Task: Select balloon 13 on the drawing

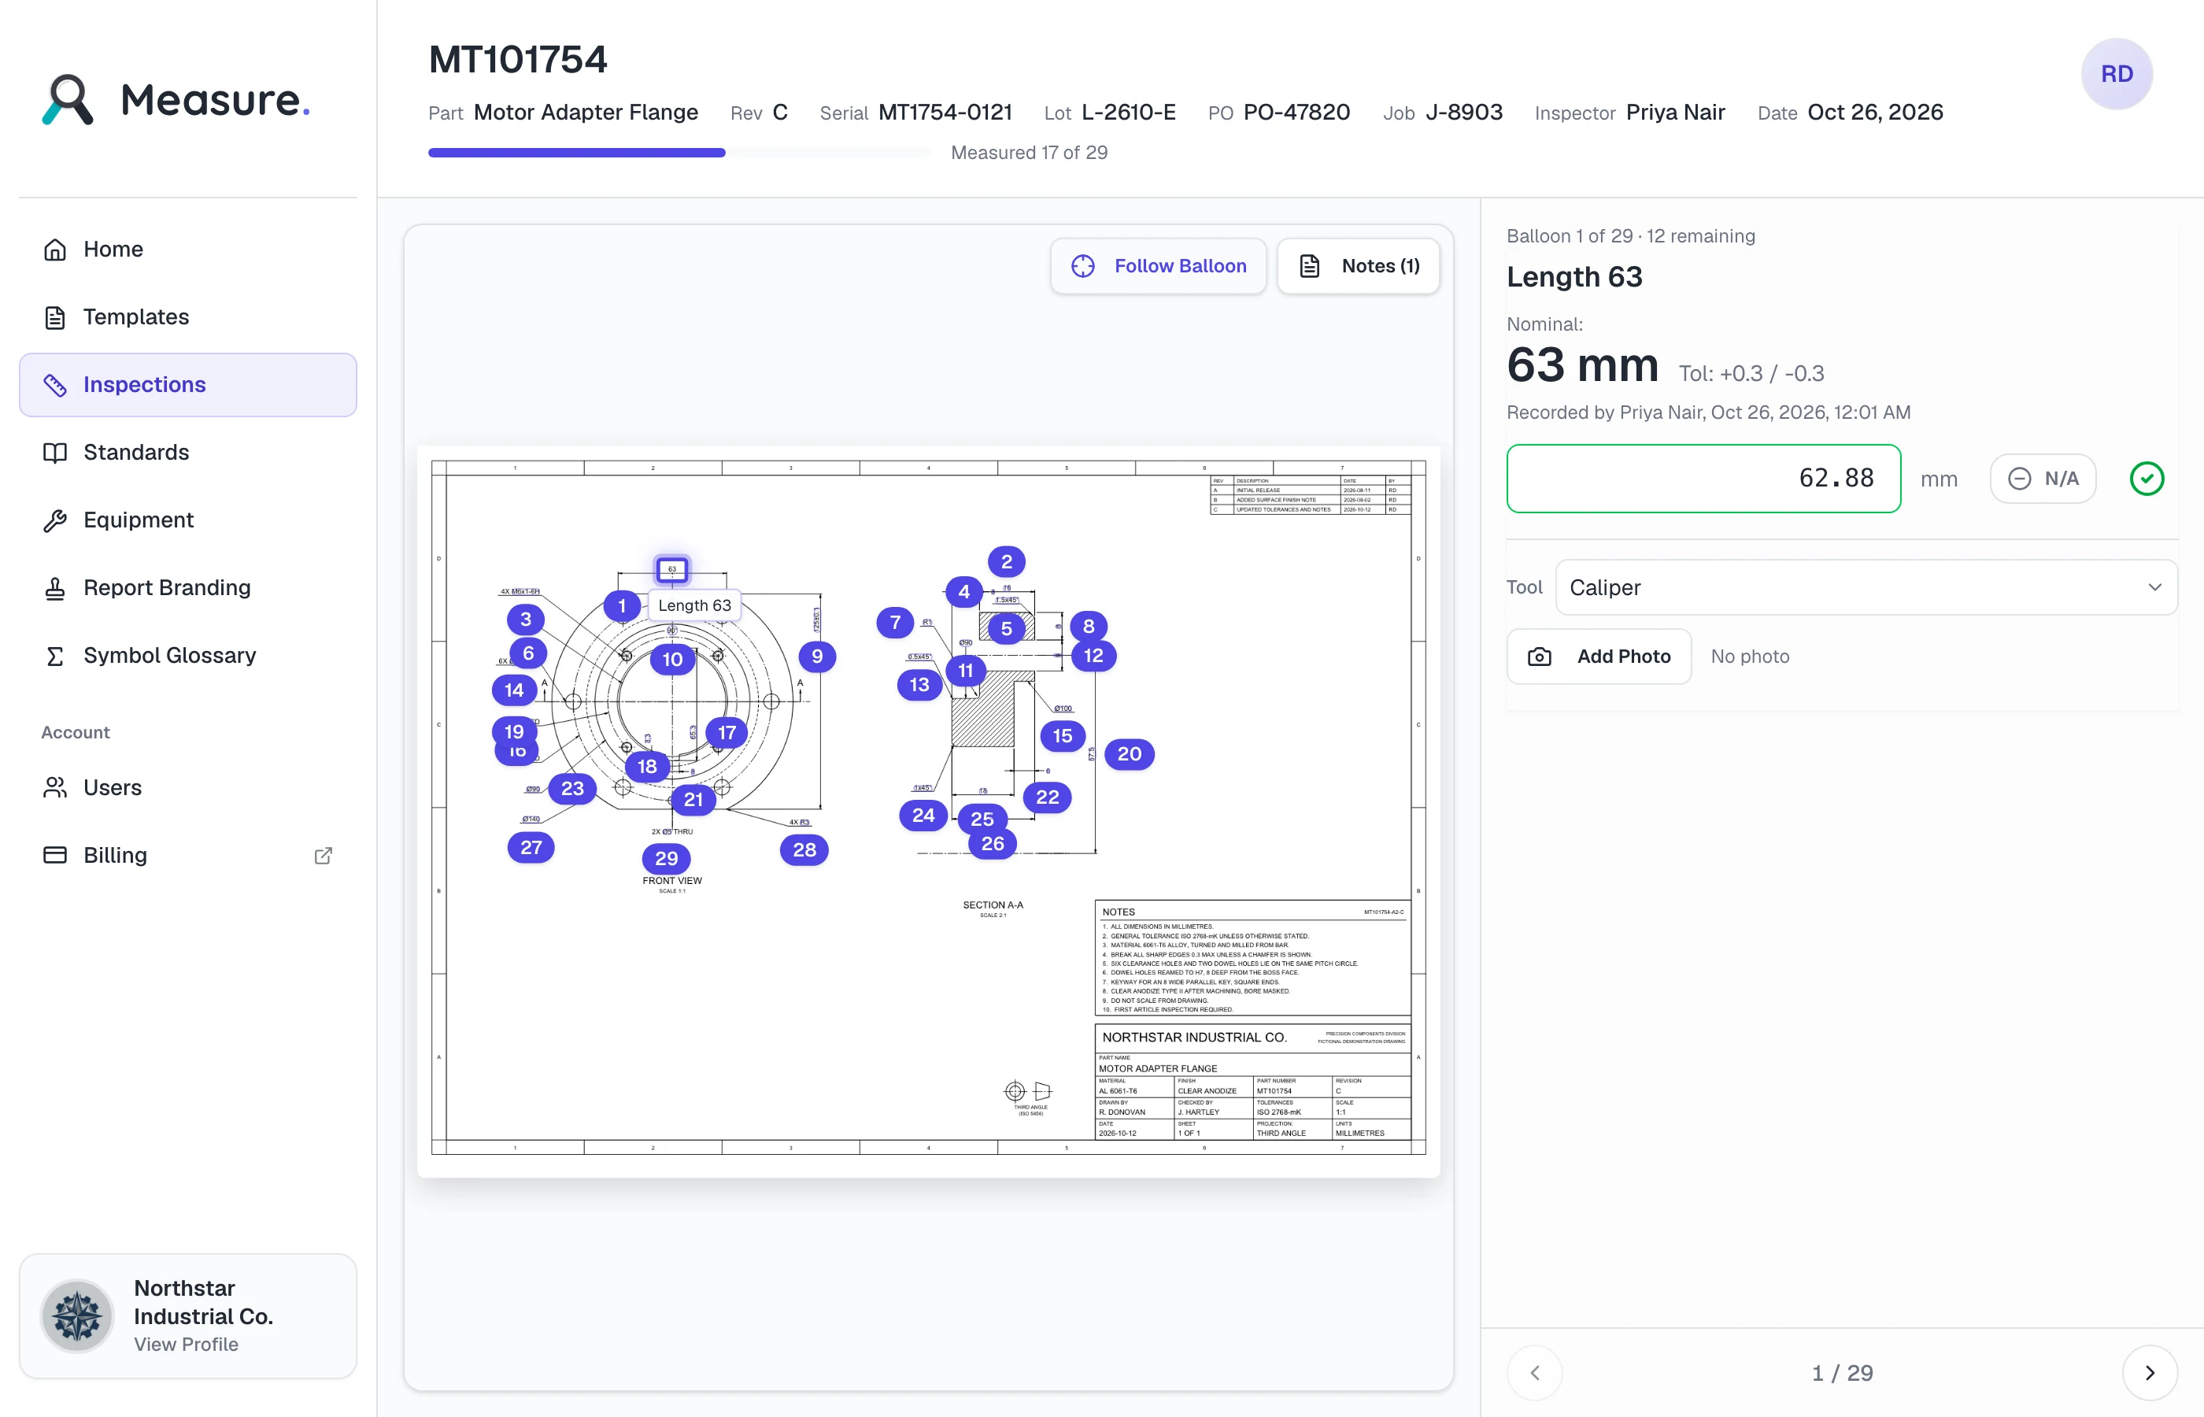Action: [919, 685]
